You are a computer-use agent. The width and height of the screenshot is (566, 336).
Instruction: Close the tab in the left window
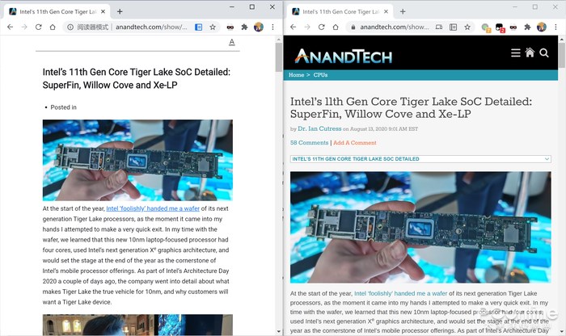pyautogui.click(x=103, y=11)
